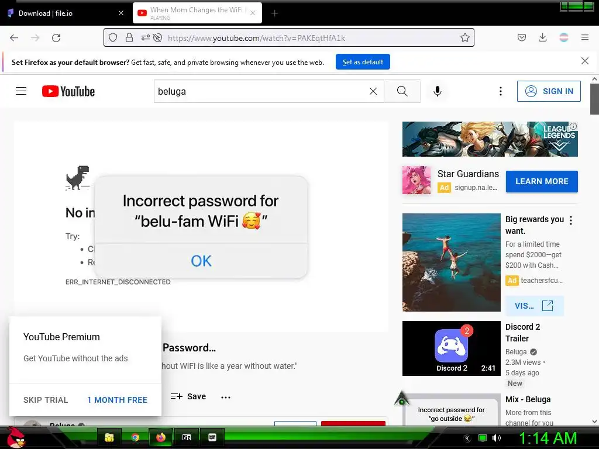The width and height of the screenshot is (599, 449).
Task: Click the YouTube logo
Action: (x=68, y=91)
